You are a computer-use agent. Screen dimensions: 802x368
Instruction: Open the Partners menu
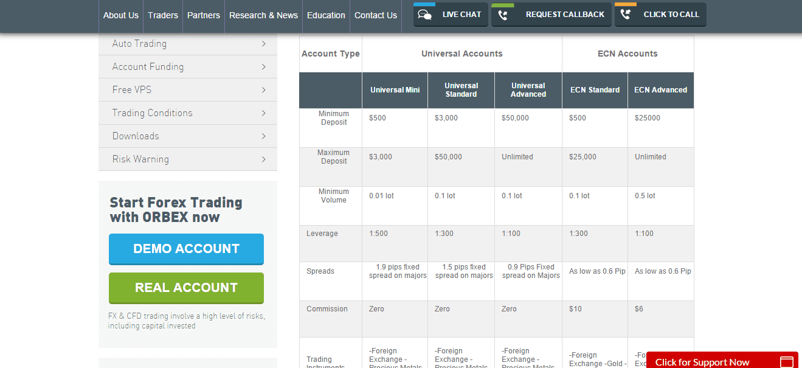click(204, 15)
